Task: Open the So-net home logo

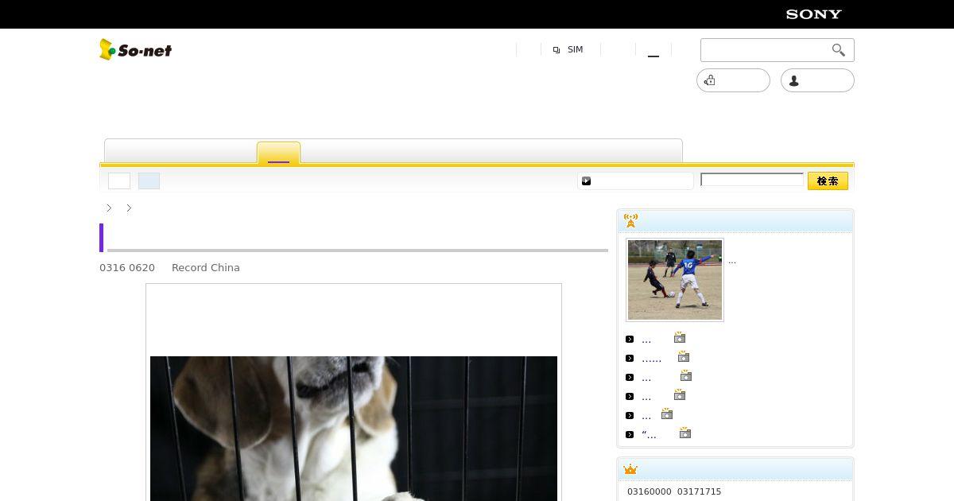Action: tap(135, 49)
